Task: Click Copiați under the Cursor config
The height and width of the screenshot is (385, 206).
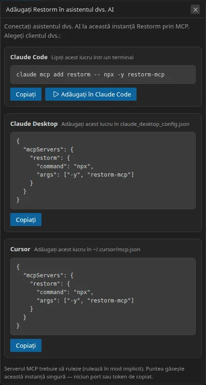Action: 26,345
